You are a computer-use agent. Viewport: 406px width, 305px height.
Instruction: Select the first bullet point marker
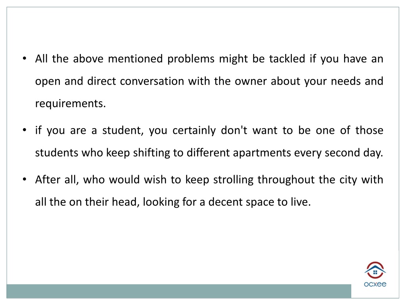pyautogui.click(x=24, y=58)
